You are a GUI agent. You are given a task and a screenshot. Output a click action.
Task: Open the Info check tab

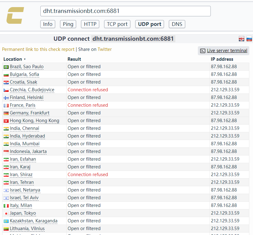(x=48, y=24)
